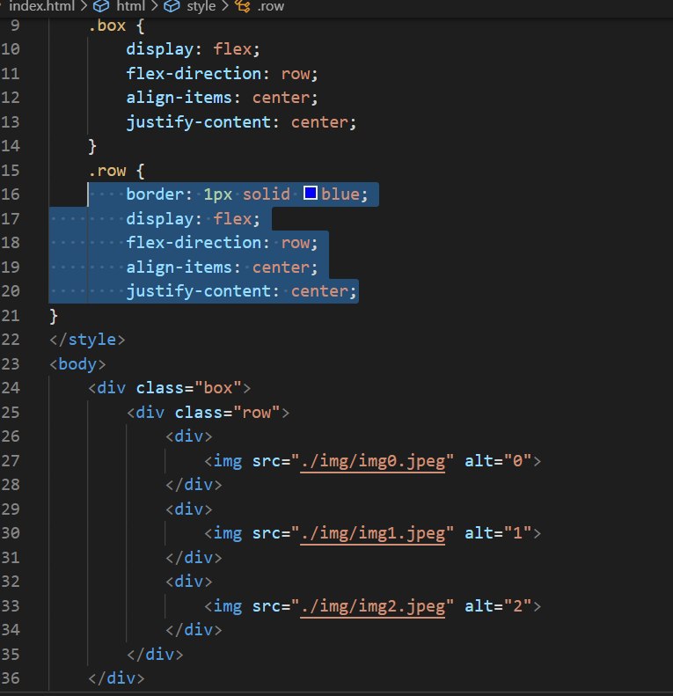The width and height of the screenshot is (673, 696).
Task: Click the style breadcrumb cube icon
Action: pyautogui.click(x=172, y=6)
